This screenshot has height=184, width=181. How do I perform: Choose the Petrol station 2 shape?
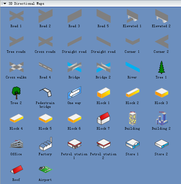pos(104,144)
